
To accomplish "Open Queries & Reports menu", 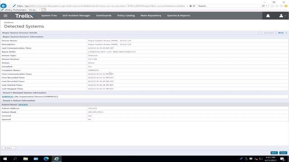I will (178, 16).
